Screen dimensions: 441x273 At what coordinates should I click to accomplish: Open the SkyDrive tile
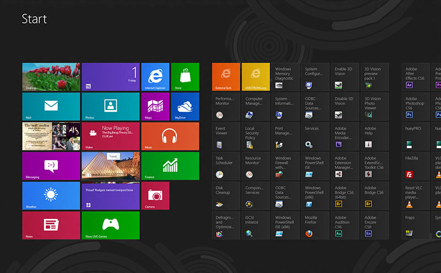tap(185, 106)
